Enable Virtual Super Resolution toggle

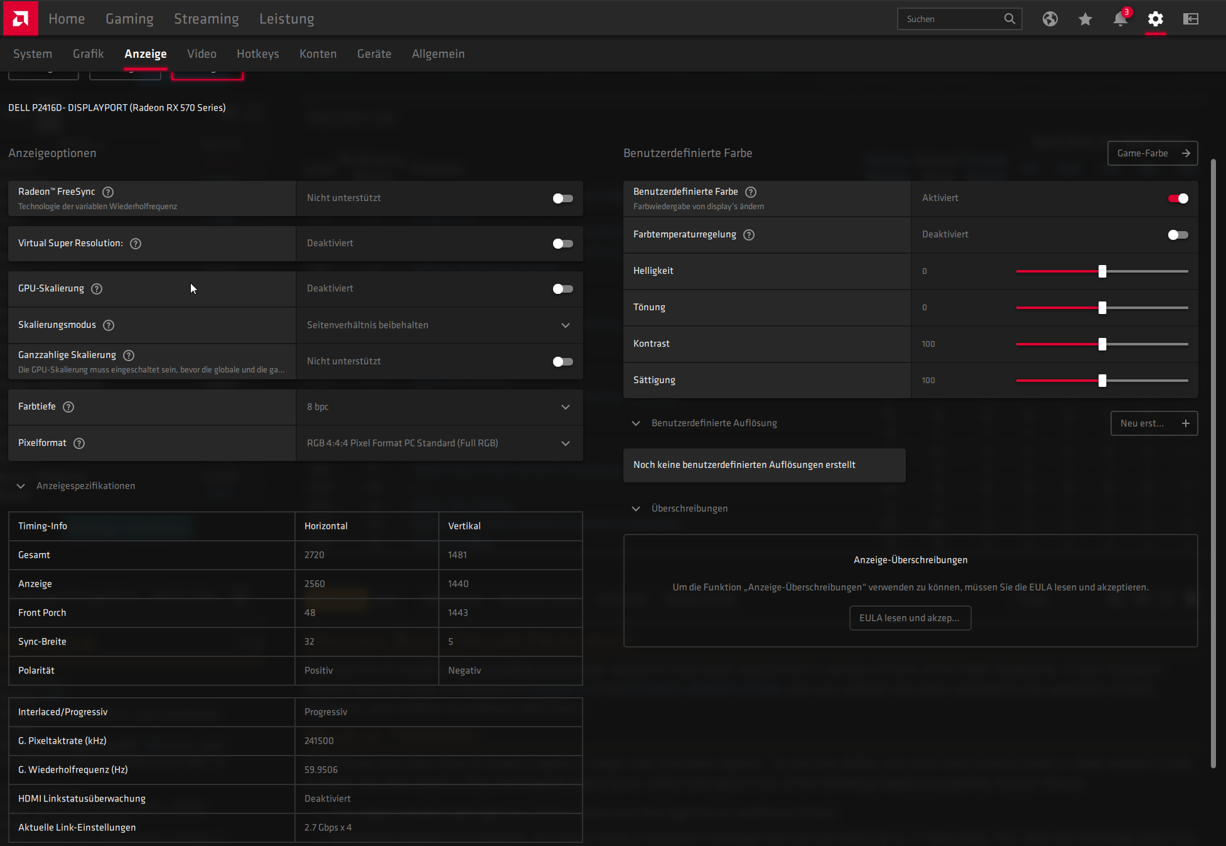(x=562, y=244)
